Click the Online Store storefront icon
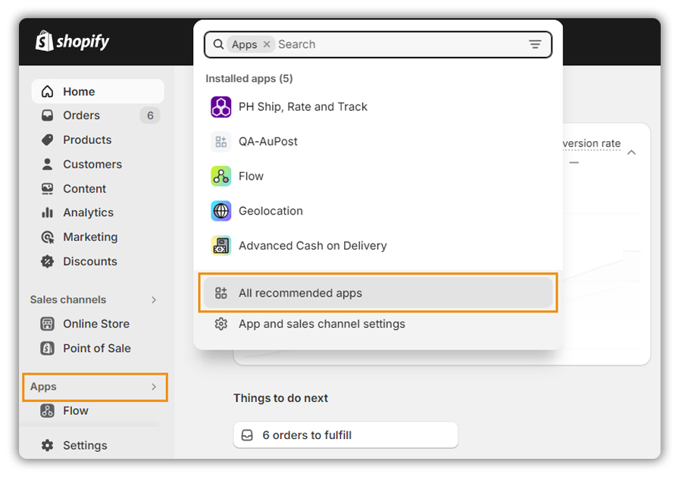682x477 pixels. point(48,324)
